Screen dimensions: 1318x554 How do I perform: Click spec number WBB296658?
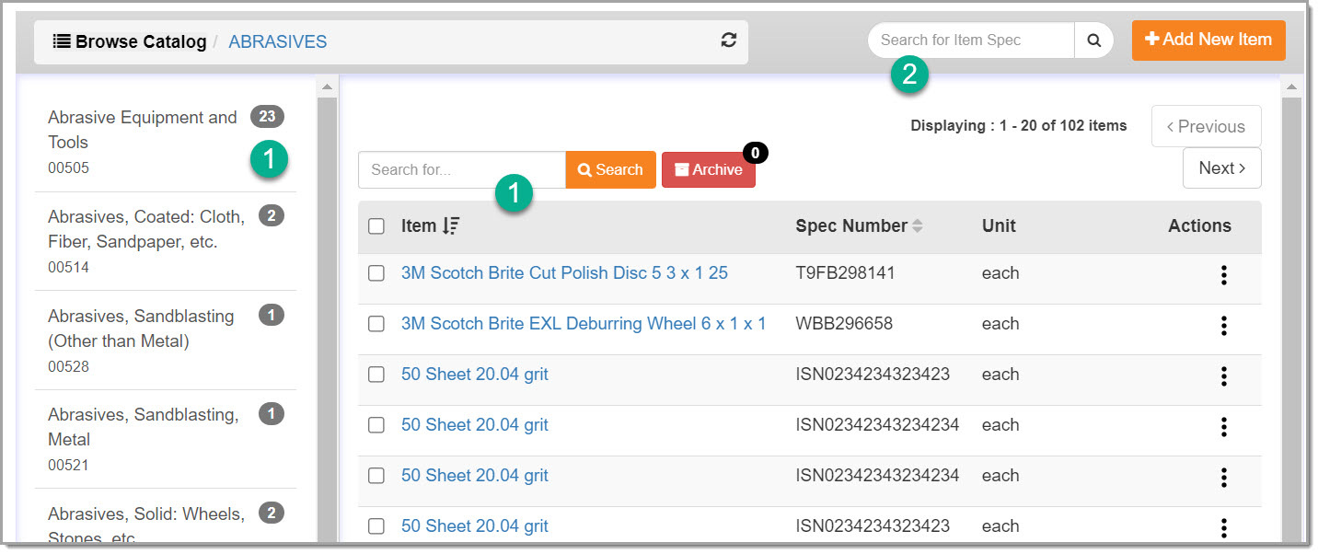[x=844, y=324]
